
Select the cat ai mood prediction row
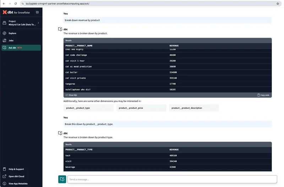pyautogui.click(x=168, y=67)
